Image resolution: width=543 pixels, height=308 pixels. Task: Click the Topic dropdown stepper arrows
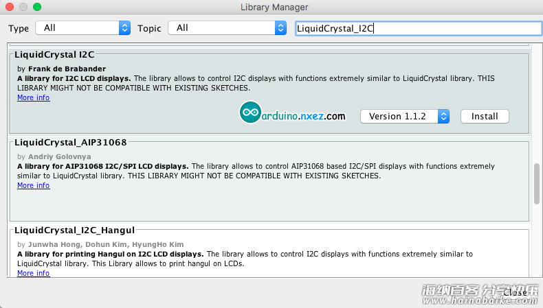pos(280,28)
